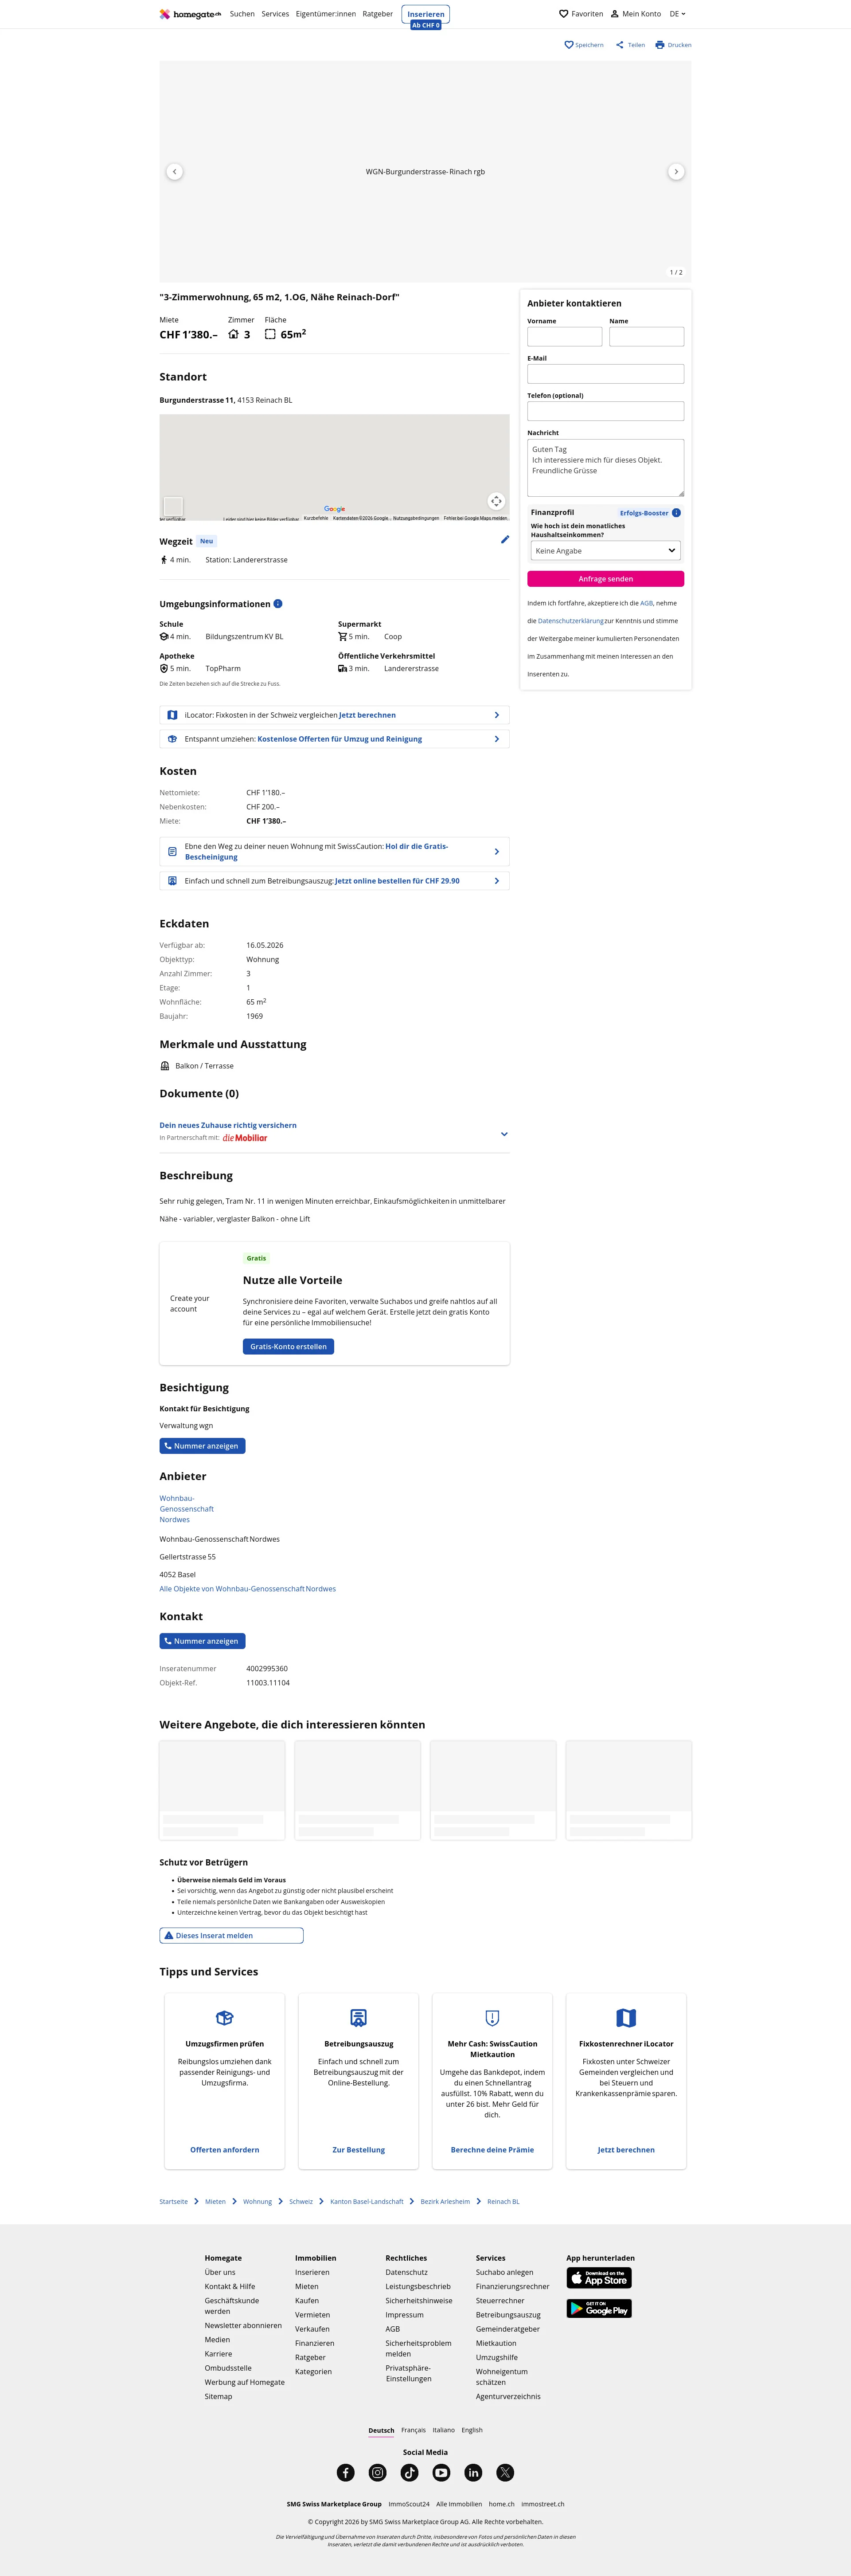Open the Facebook social media icon
The width and height of the screenshot is (851, 2576).
click(346, 2472)
